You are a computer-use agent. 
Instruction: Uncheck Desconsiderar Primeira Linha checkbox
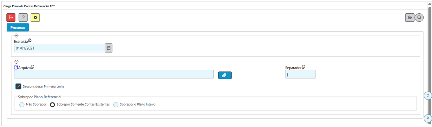(18, 86)
